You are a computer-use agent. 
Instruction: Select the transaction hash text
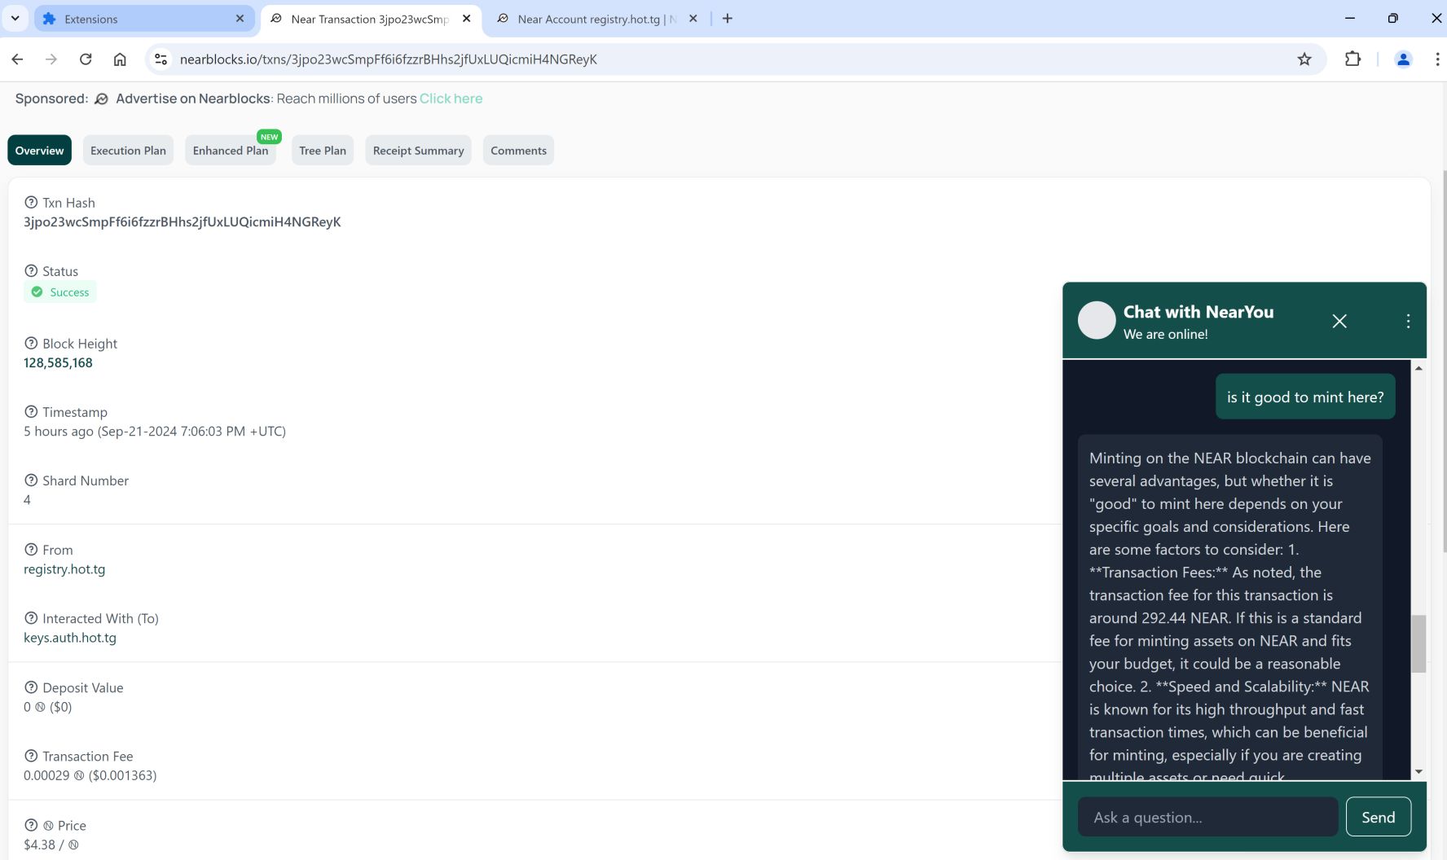(x=183, y=222)
